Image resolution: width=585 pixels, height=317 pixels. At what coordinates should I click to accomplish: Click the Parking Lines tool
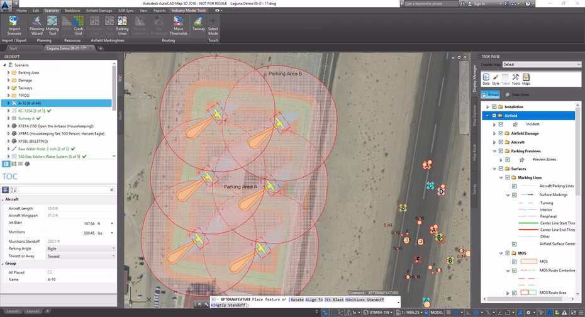[123, 26]
